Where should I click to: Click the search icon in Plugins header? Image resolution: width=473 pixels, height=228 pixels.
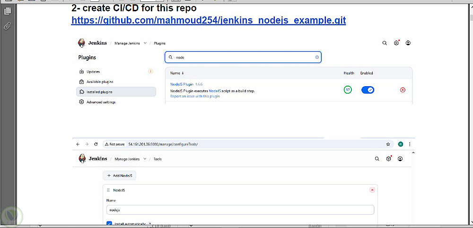(x=385, y=43)
